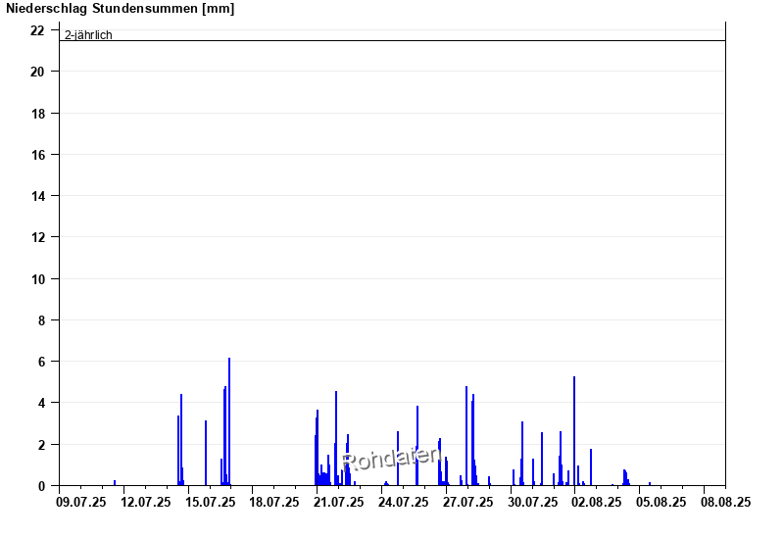Click the y-axis value 6
The image size is (784, 539).
point(41,362)
